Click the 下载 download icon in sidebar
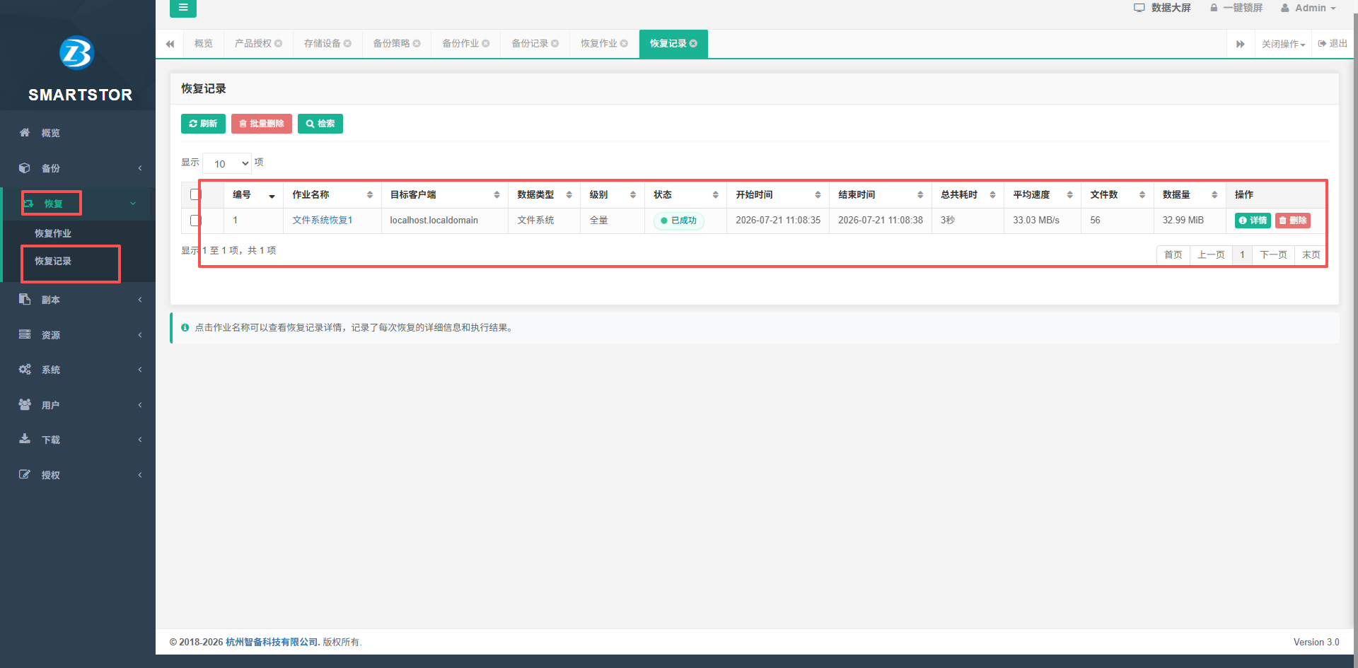The height and width of the screenshot is (668, 1358). [x=25, y=439]
